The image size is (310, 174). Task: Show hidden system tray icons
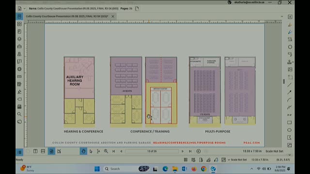[x=251, y=169]
